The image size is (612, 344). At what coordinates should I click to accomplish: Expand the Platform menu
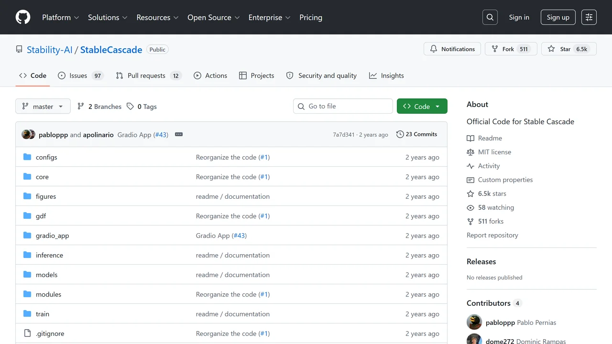tap(61, 17)
